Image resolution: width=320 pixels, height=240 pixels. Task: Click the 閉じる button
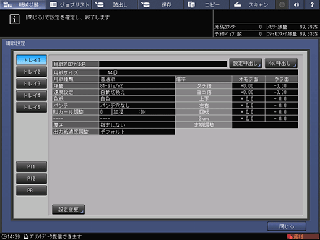coord(287,226)
